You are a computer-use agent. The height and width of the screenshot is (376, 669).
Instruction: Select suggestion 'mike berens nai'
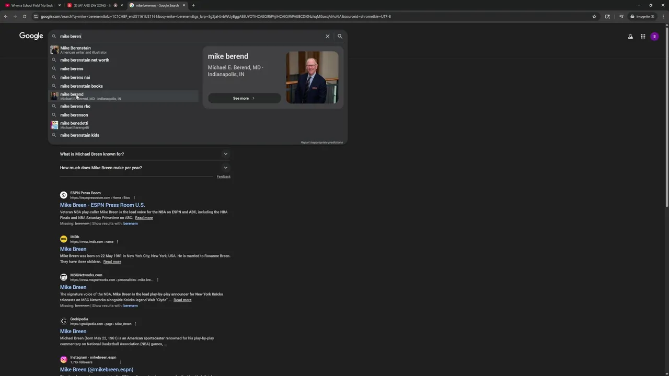tap(124, 77)
